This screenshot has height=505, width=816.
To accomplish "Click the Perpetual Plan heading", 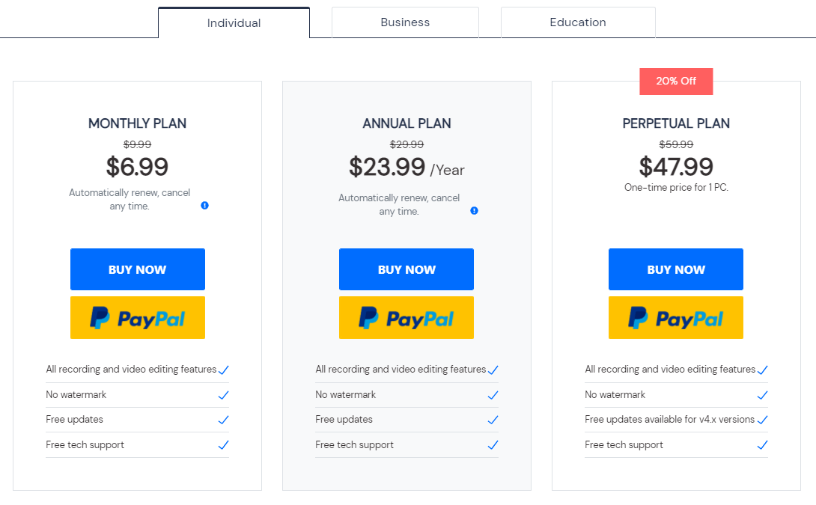I will click(676, 123).
